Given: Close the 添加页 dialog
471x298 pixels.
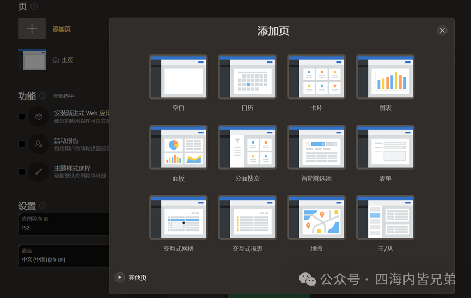Looking at the screenshot, I should 442,30.
